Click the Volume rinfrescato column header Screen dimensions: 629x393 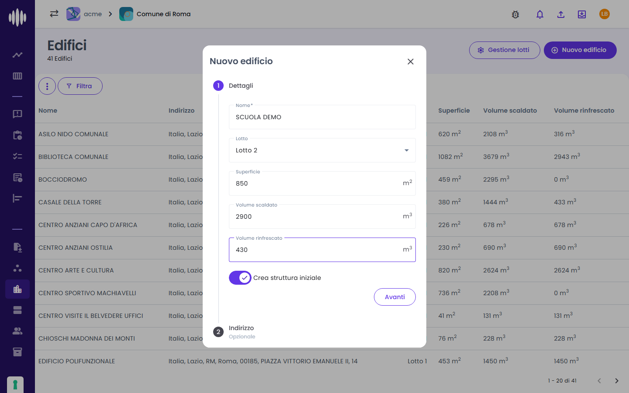click(x=584, y=110)
